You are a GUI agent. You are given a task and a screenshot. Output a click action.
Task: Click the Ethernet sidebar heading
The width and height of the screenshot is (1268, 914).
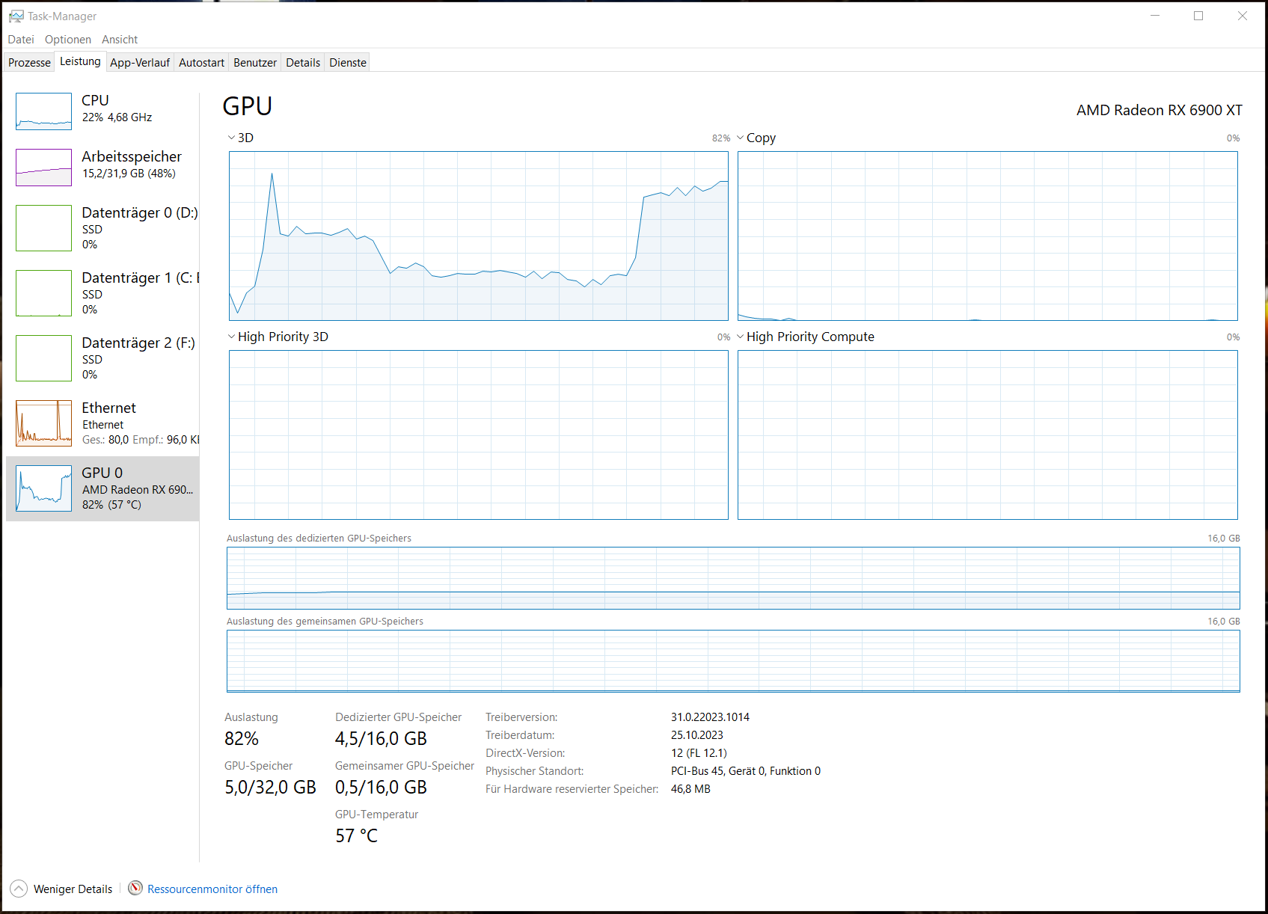pos(108,408)
